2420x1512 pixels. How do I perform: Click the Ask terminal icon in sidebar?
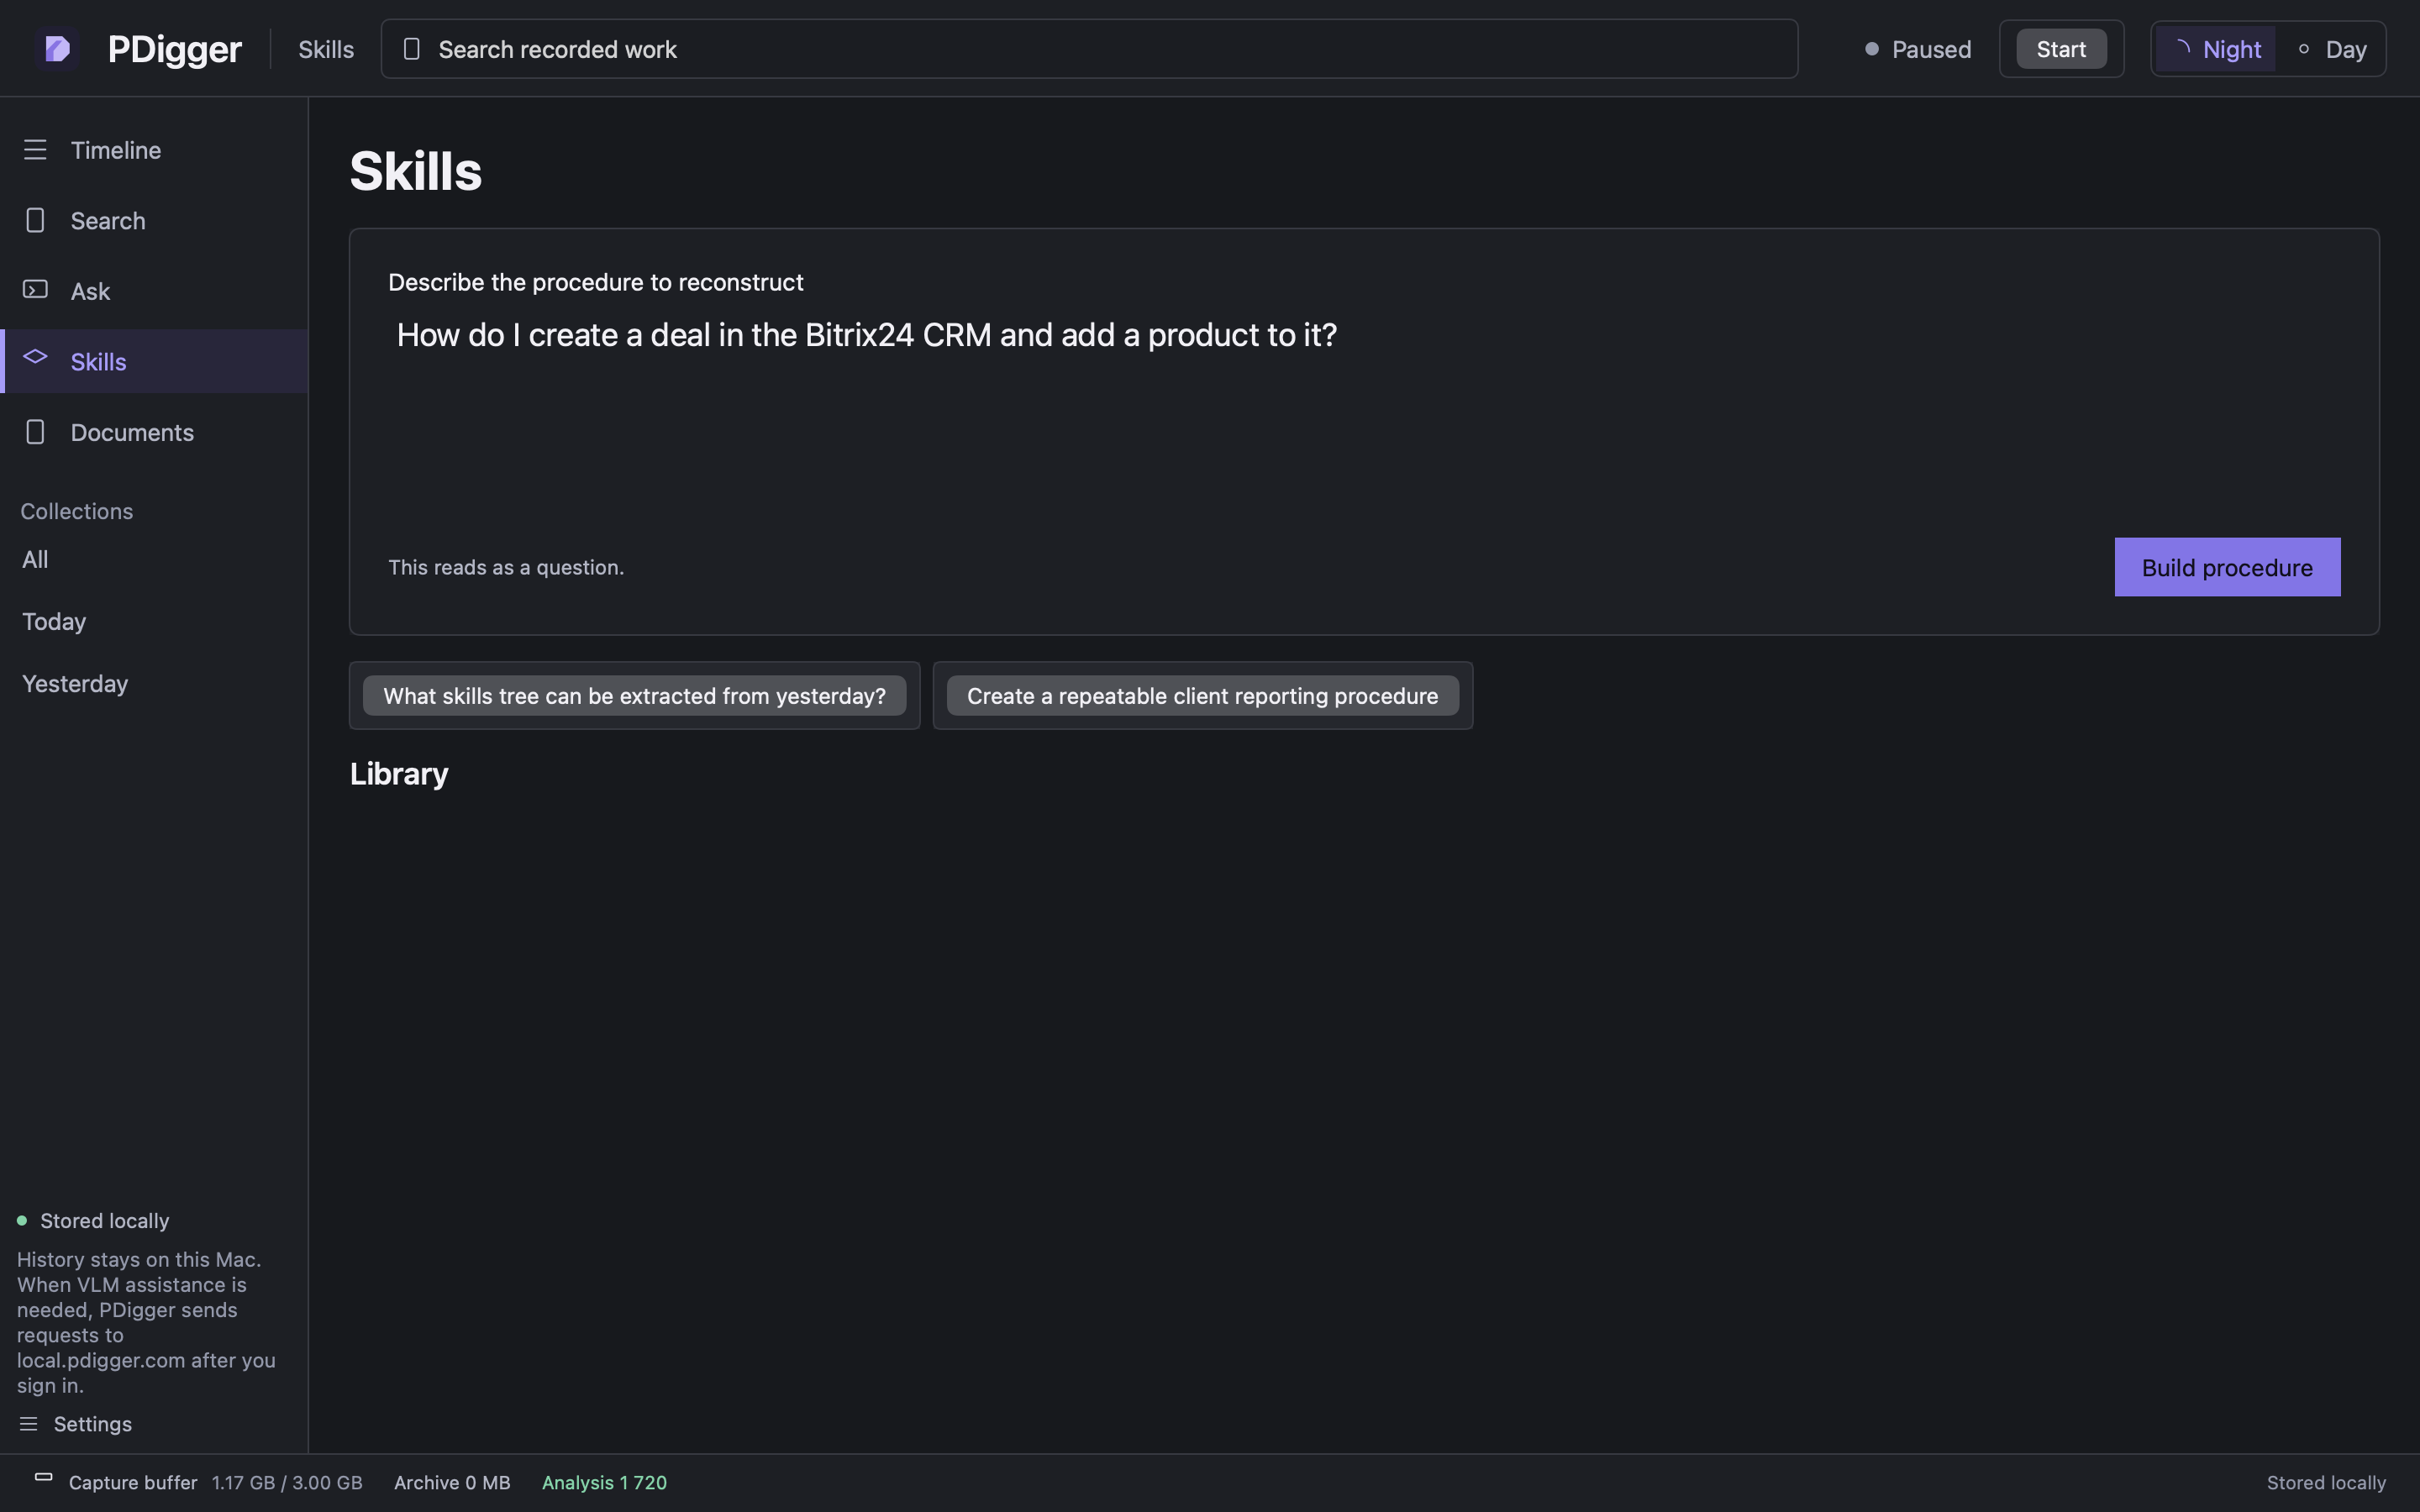(x=35, y=290)
